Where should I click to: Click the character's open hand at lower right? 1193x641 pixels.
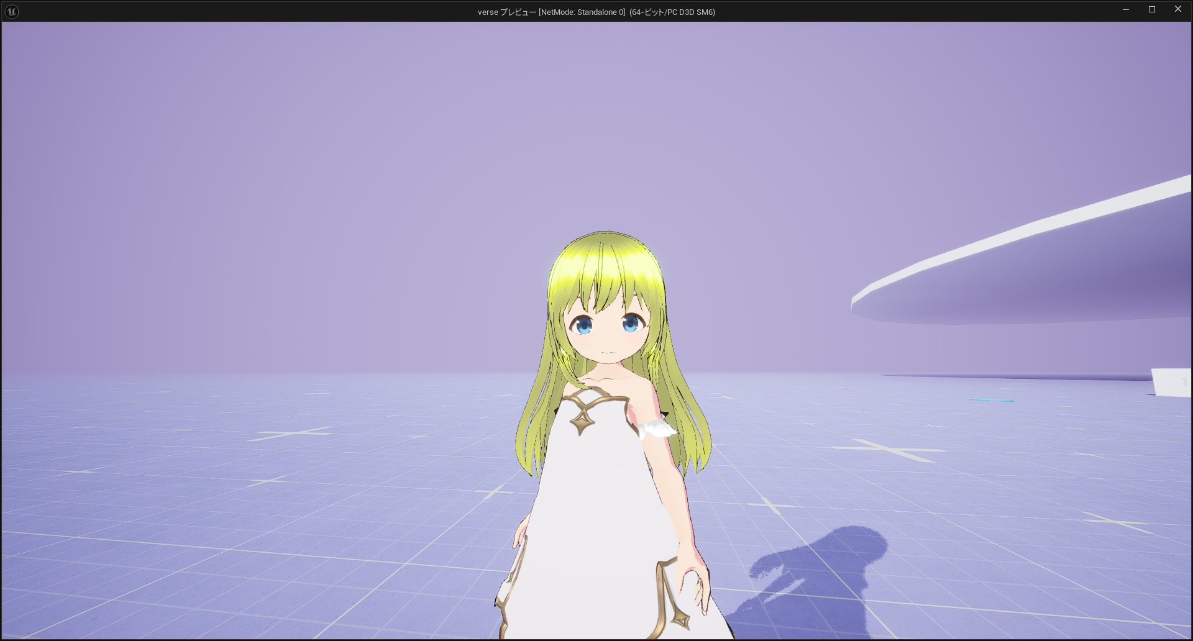693,583
